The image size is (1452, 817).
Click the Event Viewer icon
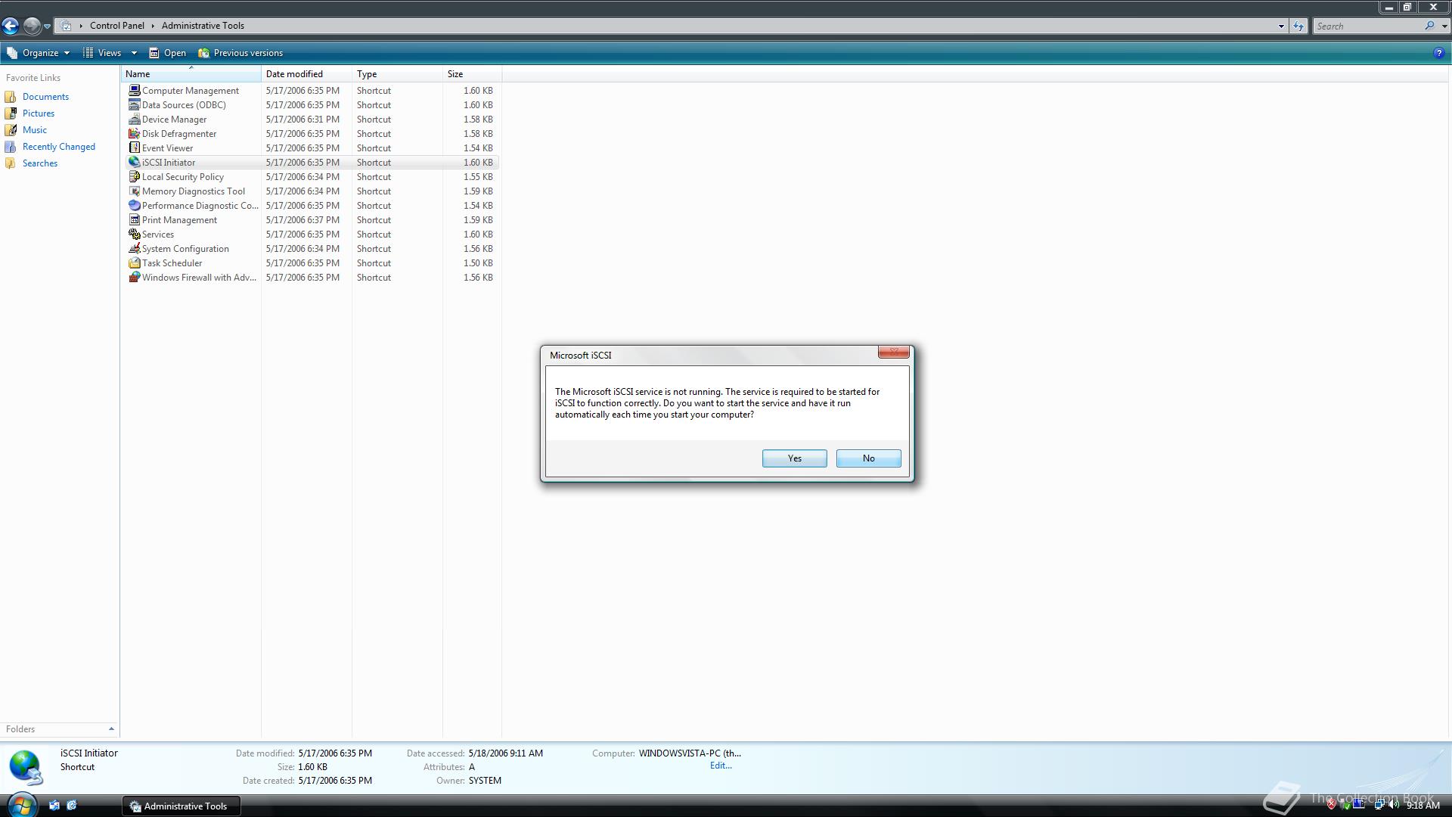click(x=134, y=148)
